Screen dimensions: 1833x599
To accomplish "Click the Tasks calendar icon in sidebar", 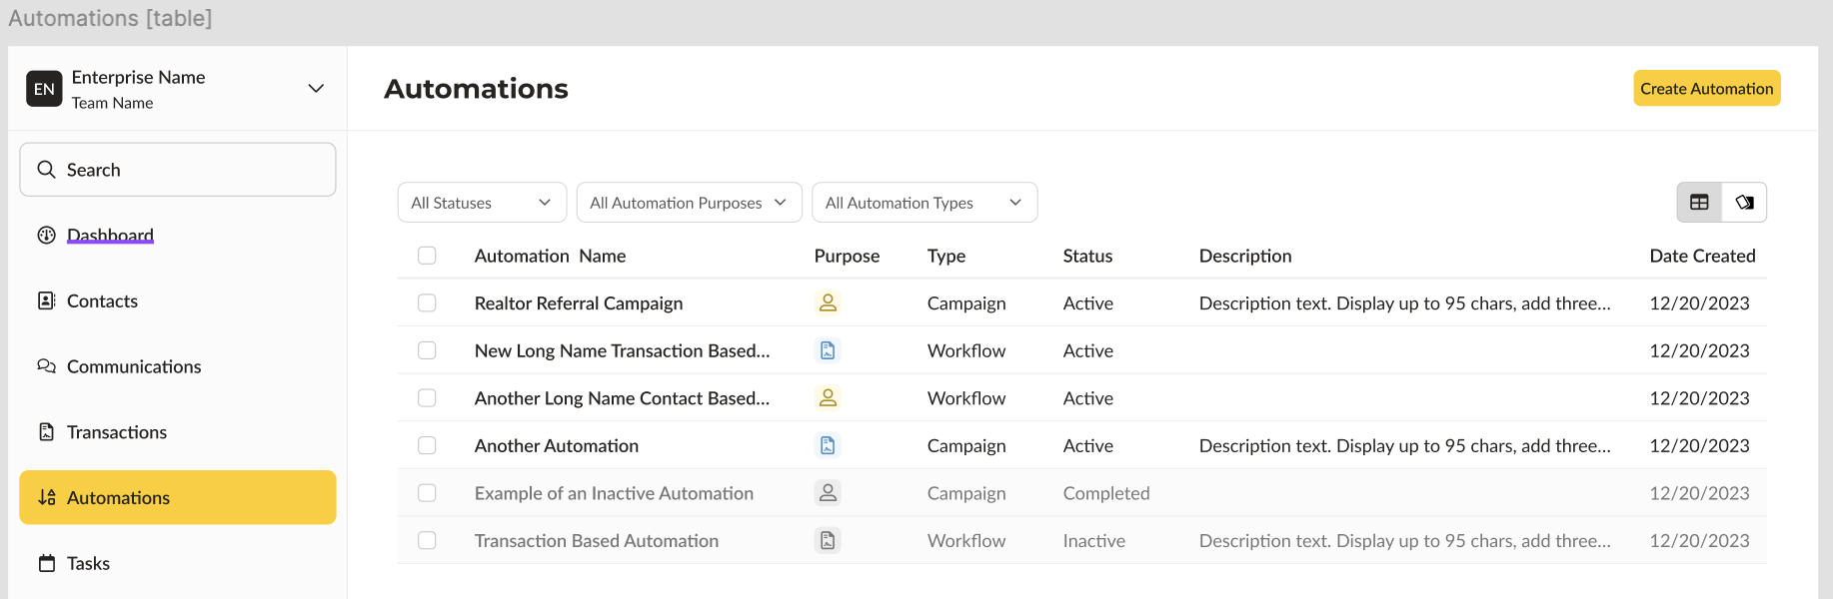I will (46, 563).
